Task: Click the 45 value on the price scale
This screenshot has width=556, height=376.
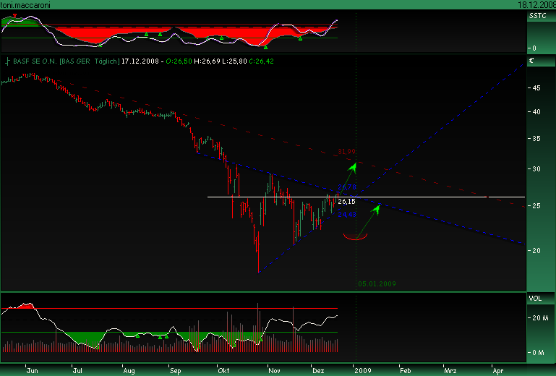Action: [x=536, y=87]
